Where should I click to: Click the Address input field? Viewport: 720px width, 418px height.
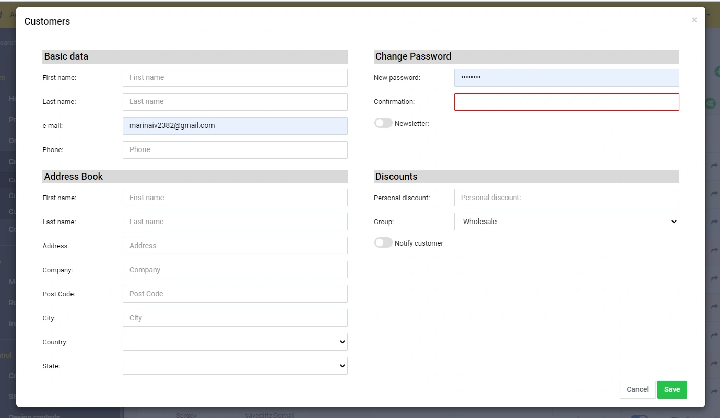click(235, 246)
